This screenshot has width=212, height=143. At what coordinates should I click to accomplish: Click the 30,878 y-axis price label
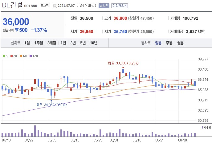(x=203, y=121)
